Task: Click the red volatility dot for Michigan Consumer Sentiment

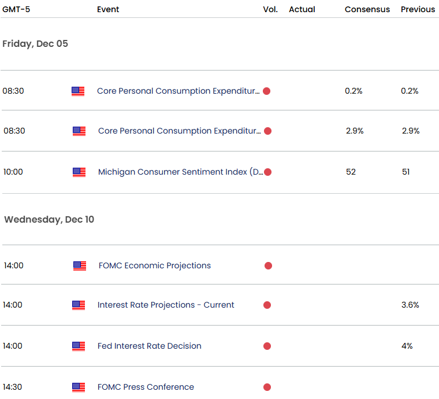Action: [267, 172]
